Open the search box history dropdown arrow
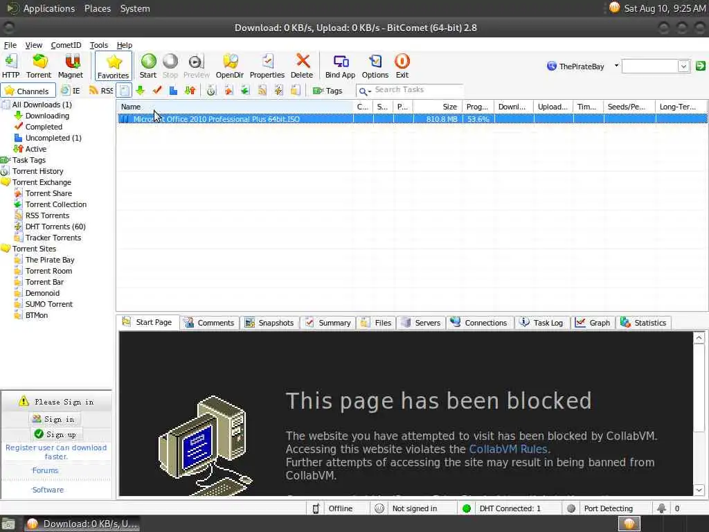 click(683, 66)
